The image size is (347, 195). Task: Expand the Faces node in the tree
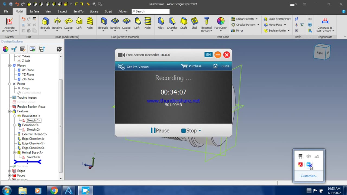(10, 175)
